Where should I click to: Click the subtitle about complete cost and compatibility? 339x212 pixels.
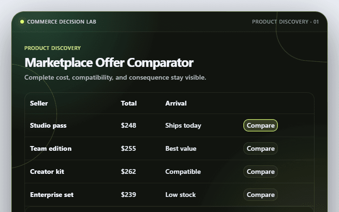point(115,77)
